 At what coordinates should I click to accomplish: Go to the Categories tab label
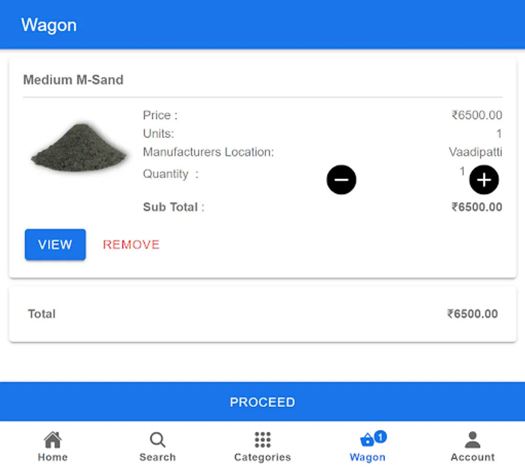coord(262,457)
